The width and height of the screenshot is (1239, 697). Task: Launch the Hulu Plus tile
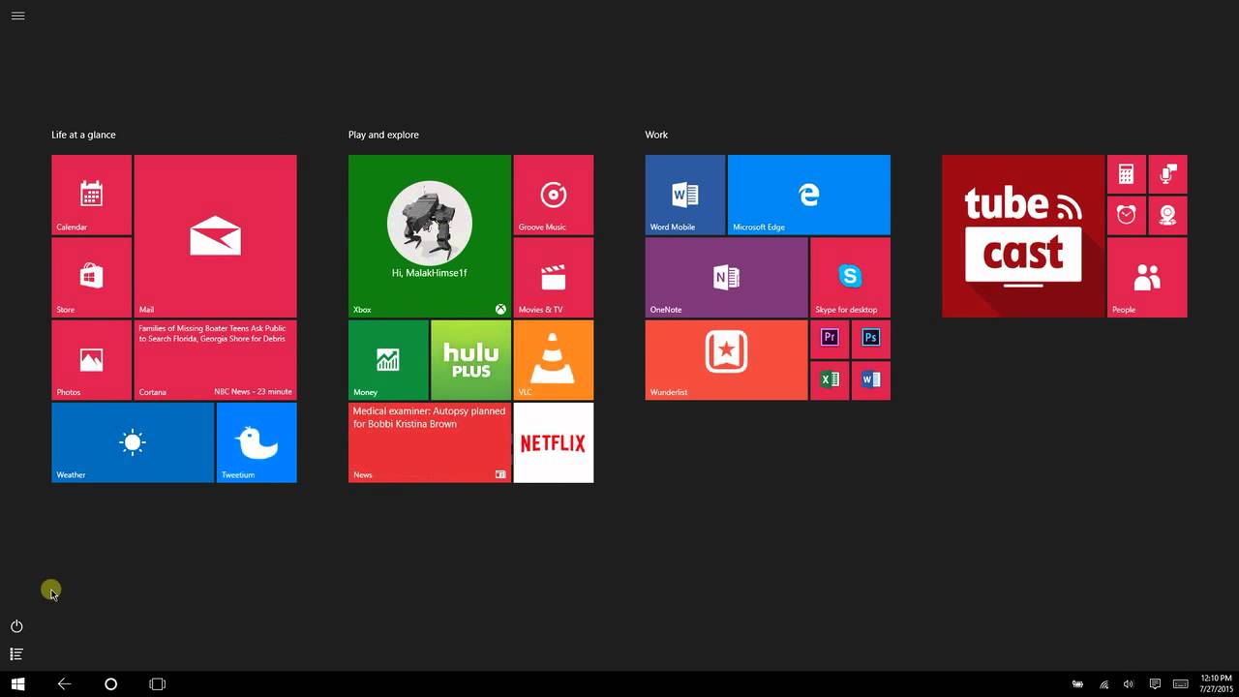click(x=470, y=360)
